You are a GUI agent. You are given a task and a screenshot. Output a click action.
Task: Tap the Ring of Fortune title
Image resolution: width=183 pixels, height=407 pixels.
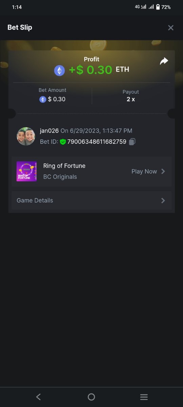tap(64, 166)
